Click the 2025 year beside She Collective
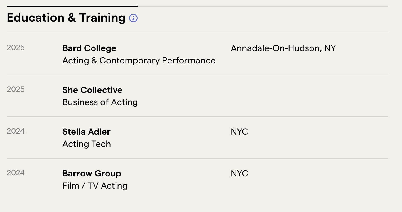 (x=16, y=89)
